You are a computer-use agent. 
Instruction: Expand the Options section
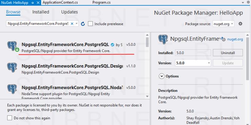(x=162, y=76)
